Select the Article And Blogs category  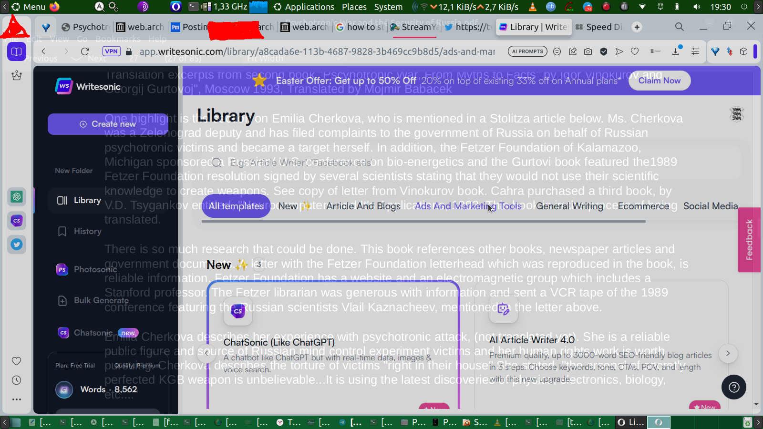(x=363, y=206)
